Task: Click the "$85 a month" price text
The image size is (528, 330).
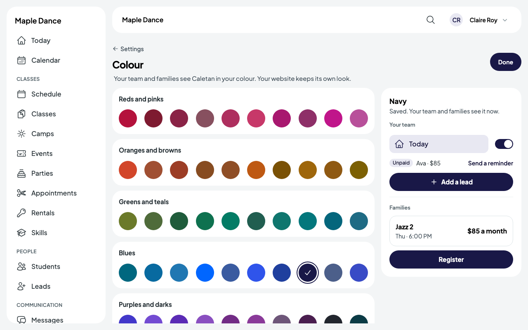Action: (x=487, y=231)
